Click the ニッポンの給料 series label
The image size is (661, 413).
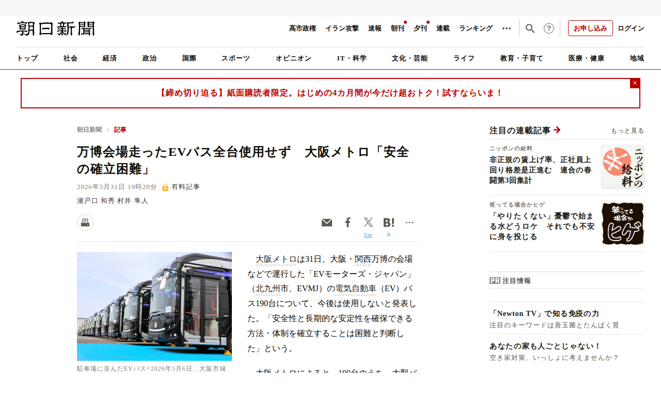(x=511, y=148)
